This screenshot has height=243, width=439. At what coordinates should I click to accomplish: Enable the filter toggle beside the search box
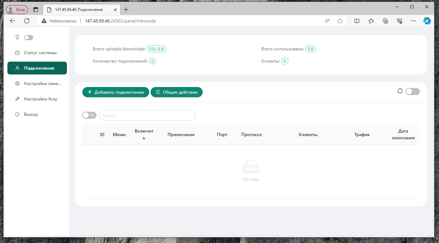(x=89, y=115)
